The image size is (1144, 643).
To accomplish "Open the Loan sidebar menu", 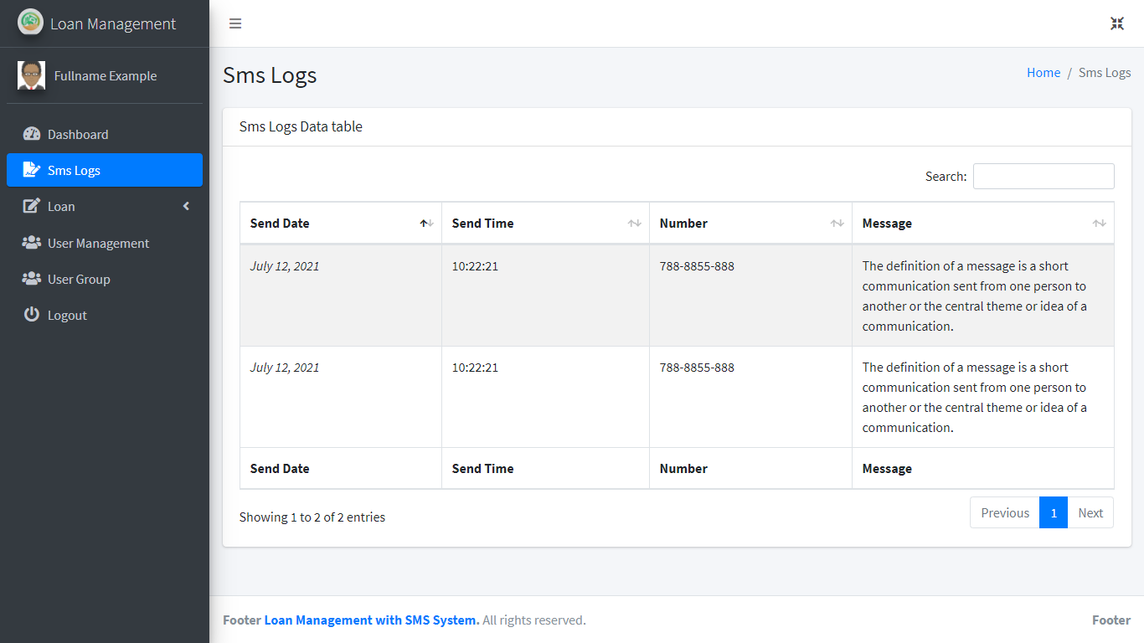I will point(105,206).
